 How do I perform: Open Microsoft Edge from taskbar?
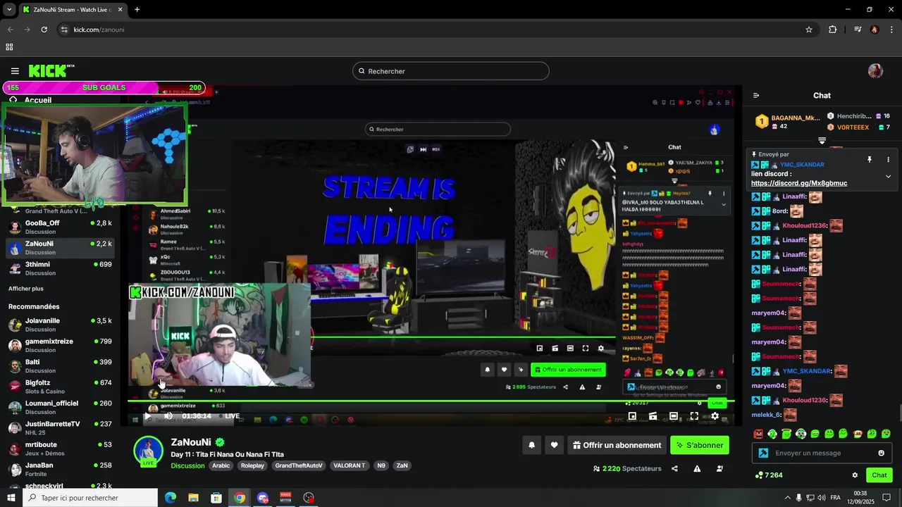pos(171,498)
